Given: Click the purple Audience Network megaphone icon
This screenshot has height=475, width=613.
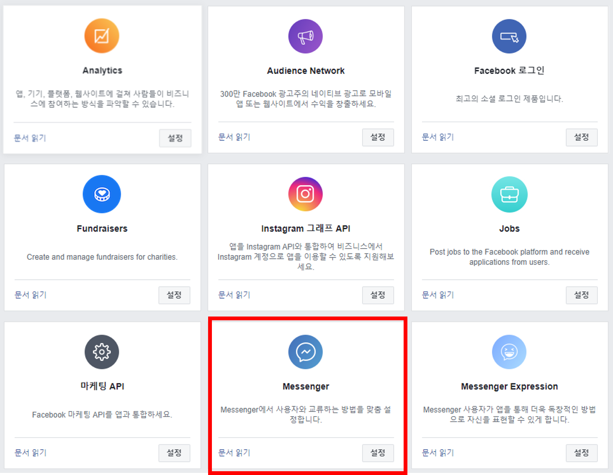Looking at the screenshot, I should (306, 36).
